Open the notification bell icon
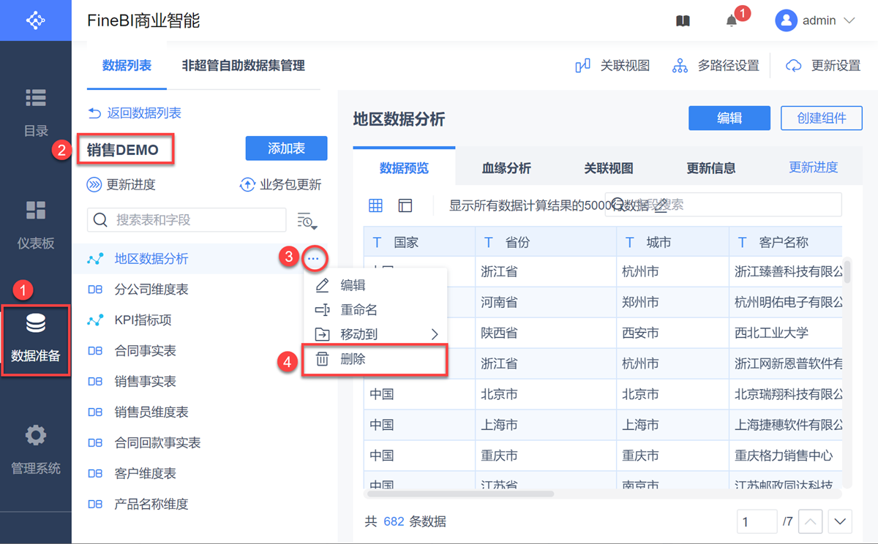The image size is (878, 544). (x=731, y=21)
